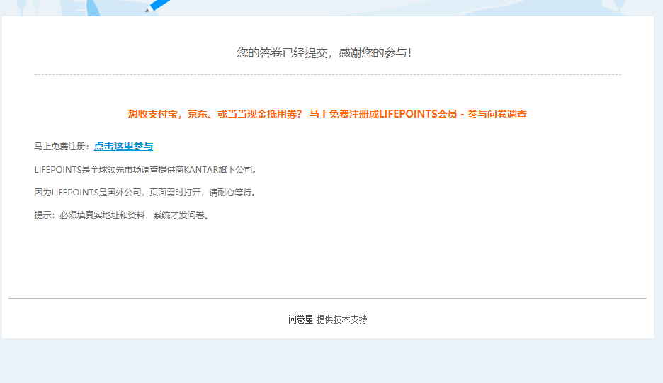
Task: Click the 您的答卷已经提交 confirmation message
Action: [x=324, y=53]
